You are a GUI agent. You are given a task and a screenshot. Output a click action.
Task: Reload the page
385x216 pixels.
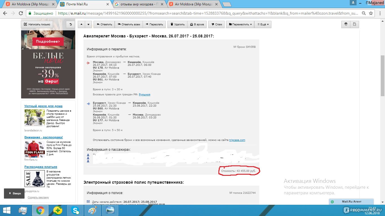coord(21,13)
